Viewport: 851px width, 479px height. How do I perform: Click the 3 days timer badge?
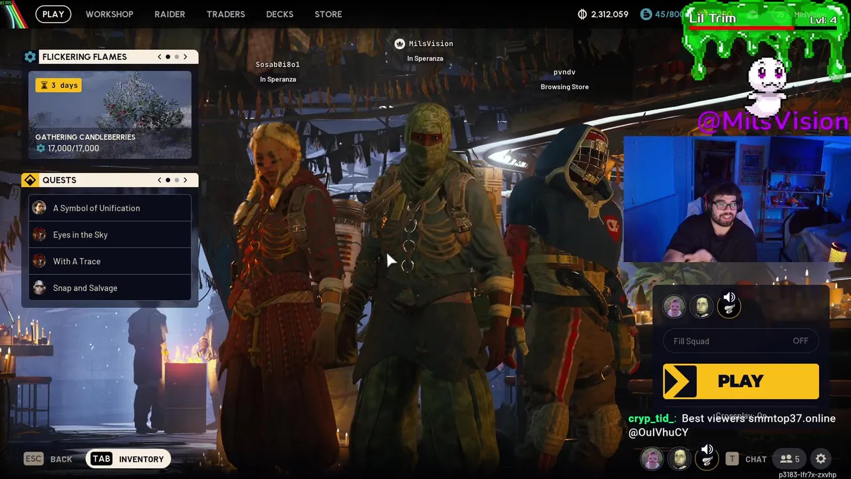[59, 85]
